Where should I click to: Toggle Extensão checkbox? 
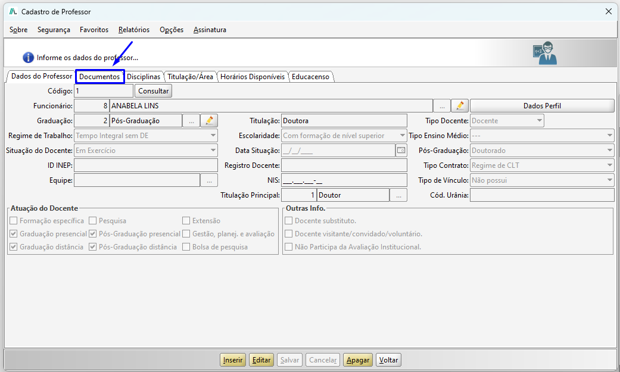click(186, 221)
